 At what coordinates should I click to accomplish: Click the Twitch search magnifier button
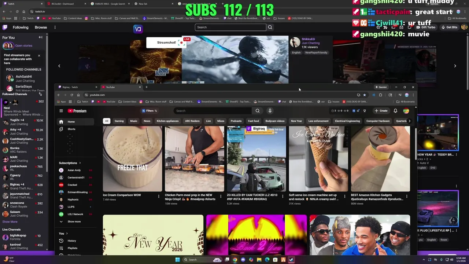click(270, 27)
